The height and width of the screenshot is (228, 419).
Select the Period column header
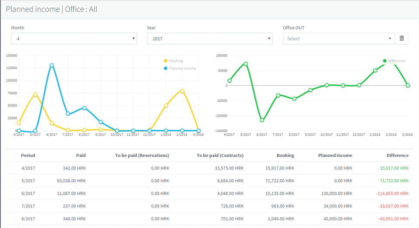pyautogui.click(x=28, y=155)
